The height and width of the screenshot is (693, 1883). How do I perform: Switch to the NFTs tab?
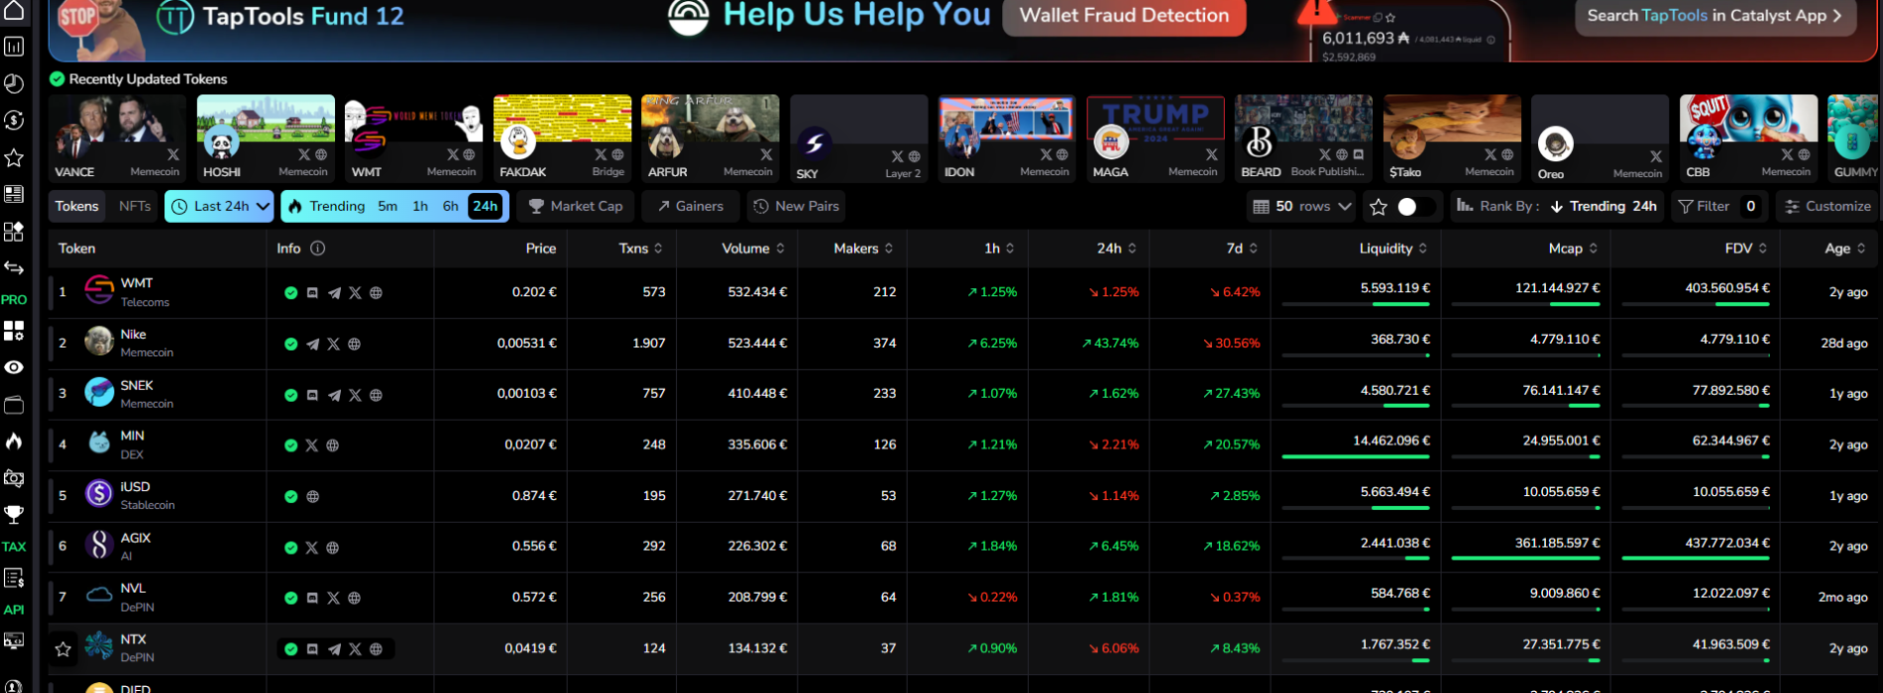coord(135,206)
